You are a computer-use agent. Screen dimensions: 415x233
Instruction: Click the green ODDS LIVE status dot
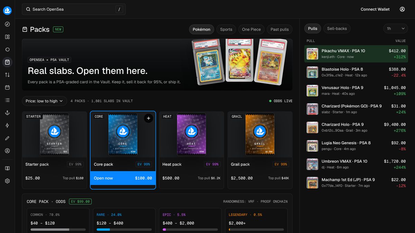270,101
